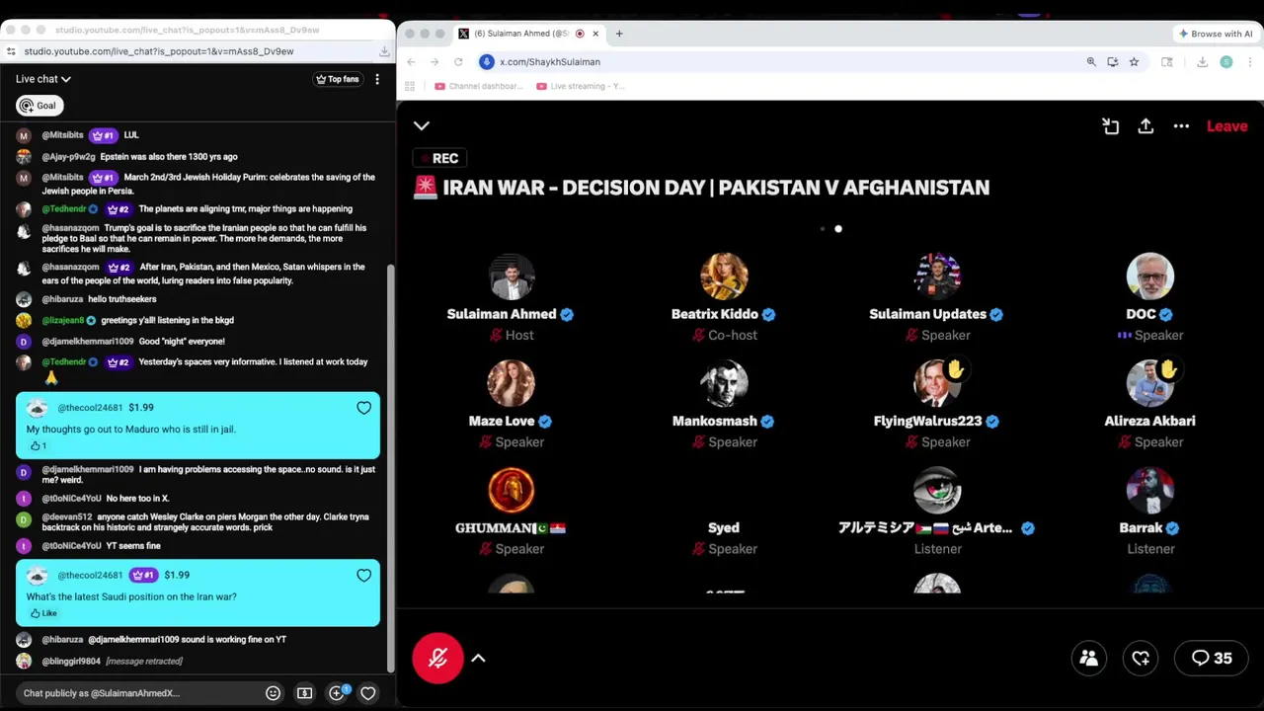Click @thecool24681 name on the $1.99 Maduro chat
1264x711 pixels.
click(90, 408)
